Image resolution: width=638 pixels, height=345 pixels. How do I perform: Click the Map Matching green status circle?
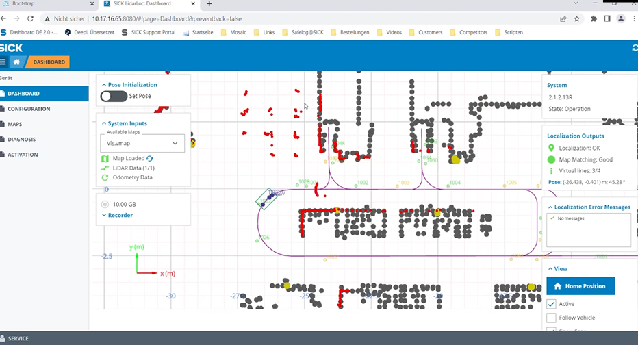pos(551,159)
